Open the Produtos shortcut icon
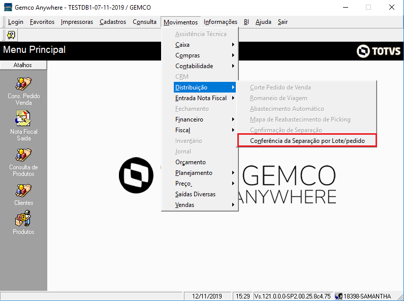Viewport: 404px width, 301px height. (23, 218)
